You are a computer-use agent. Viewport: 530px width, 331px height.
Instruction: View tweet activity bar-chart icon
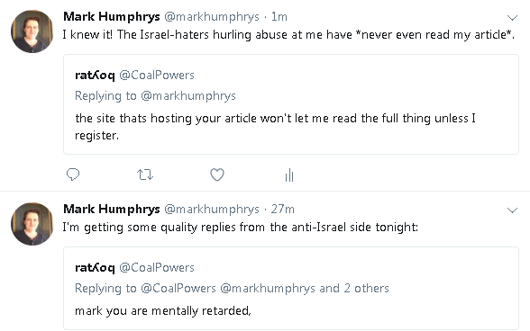tap(289, 175)
